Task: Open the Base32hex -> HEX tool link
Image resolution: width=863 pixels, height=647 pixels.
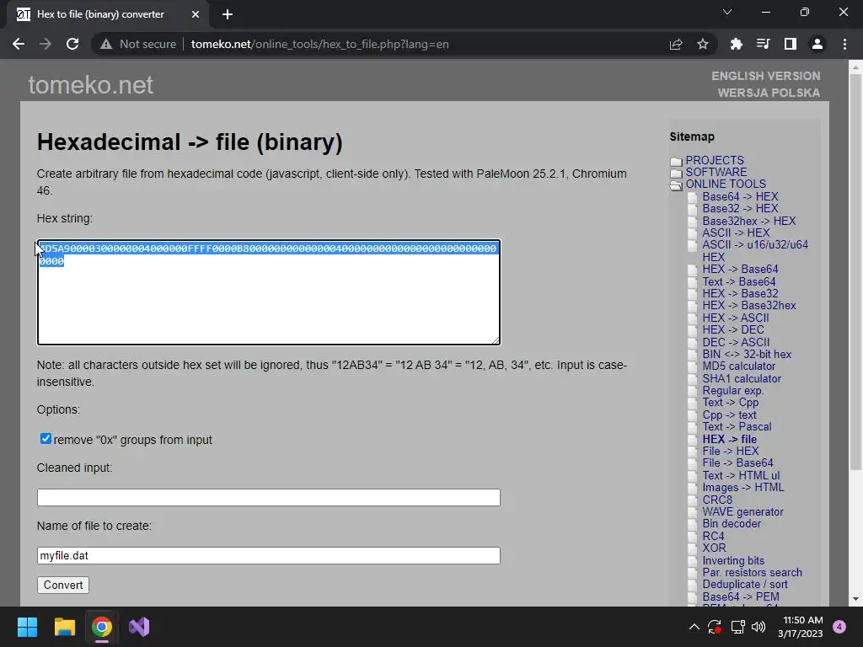Action: pyautogui.click(x=748, y=221)
